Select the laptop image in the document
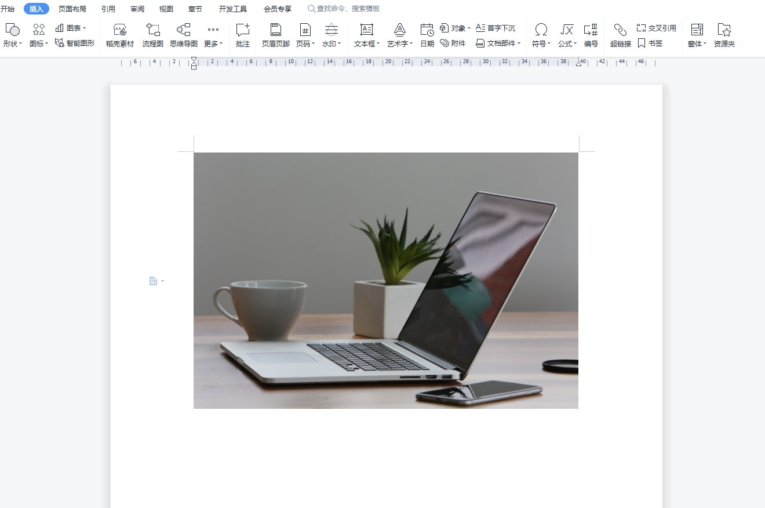 pyautogui.click(x=385, y=280)
